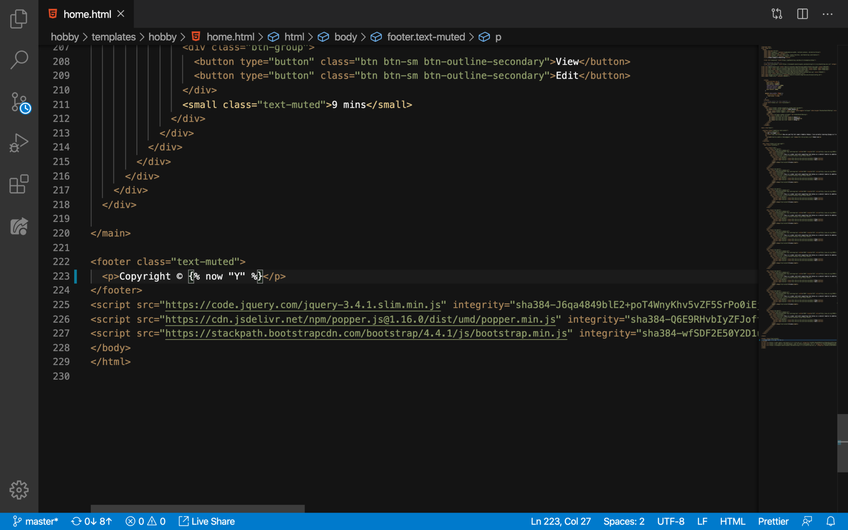Image resolution: width=848 pixels, height=530 pixels.
Task: Split the editor to the right
Action: click(x=802, y=14)
